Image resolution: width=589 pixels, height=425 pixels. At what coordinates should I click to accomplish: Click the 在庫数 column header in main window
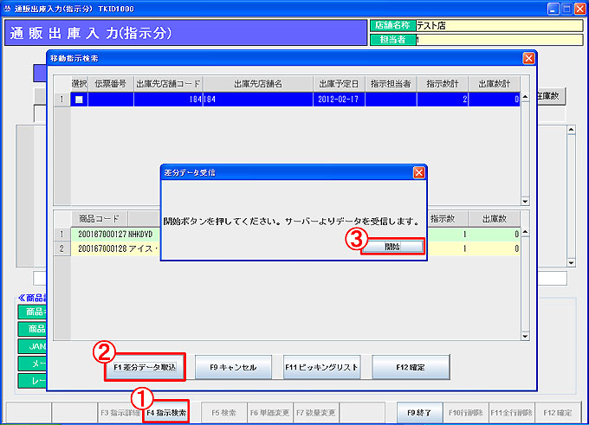pos(551,96)
